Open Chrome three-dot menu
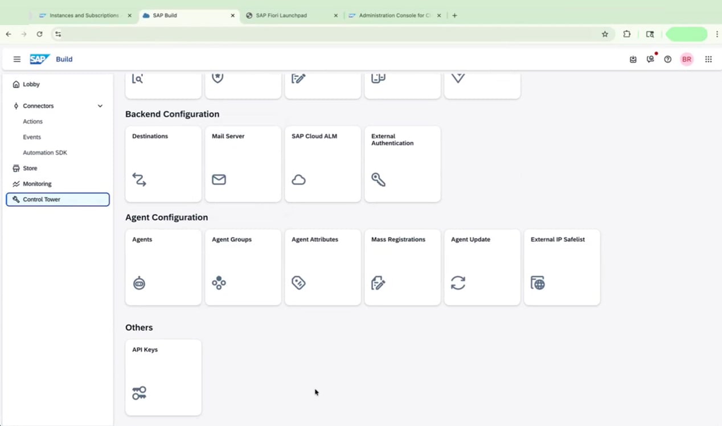This screenshot has height=426, width=722. (717, 34)
